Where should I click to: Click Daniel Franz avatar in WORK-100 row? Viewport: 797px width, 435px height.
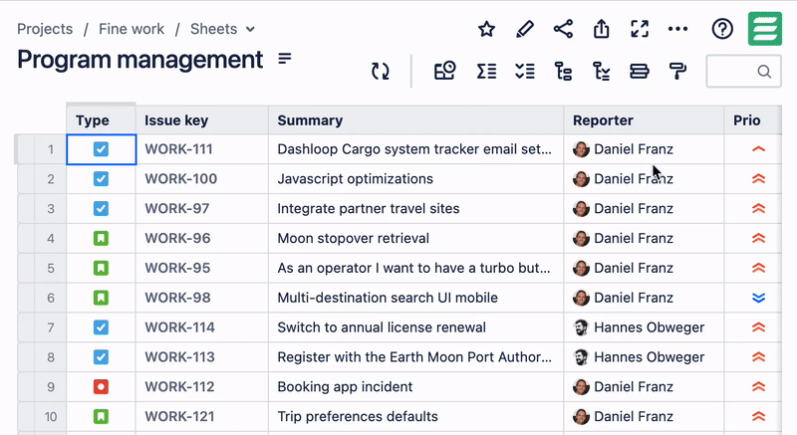coord(581,178)
